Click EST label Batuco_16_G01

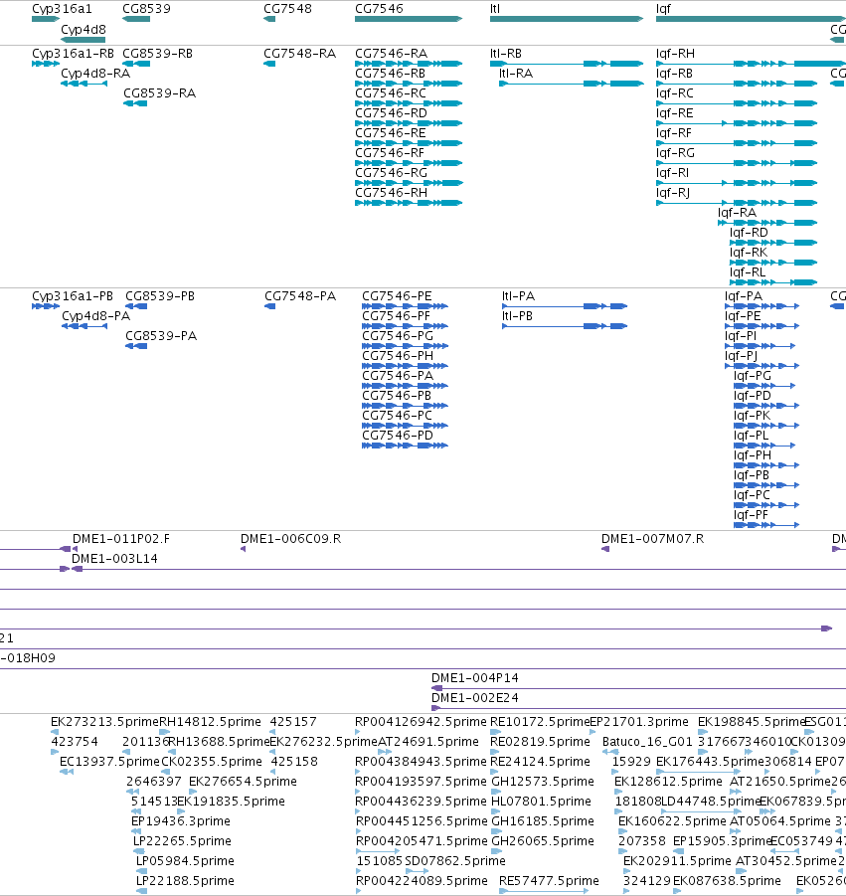(648, 742)
